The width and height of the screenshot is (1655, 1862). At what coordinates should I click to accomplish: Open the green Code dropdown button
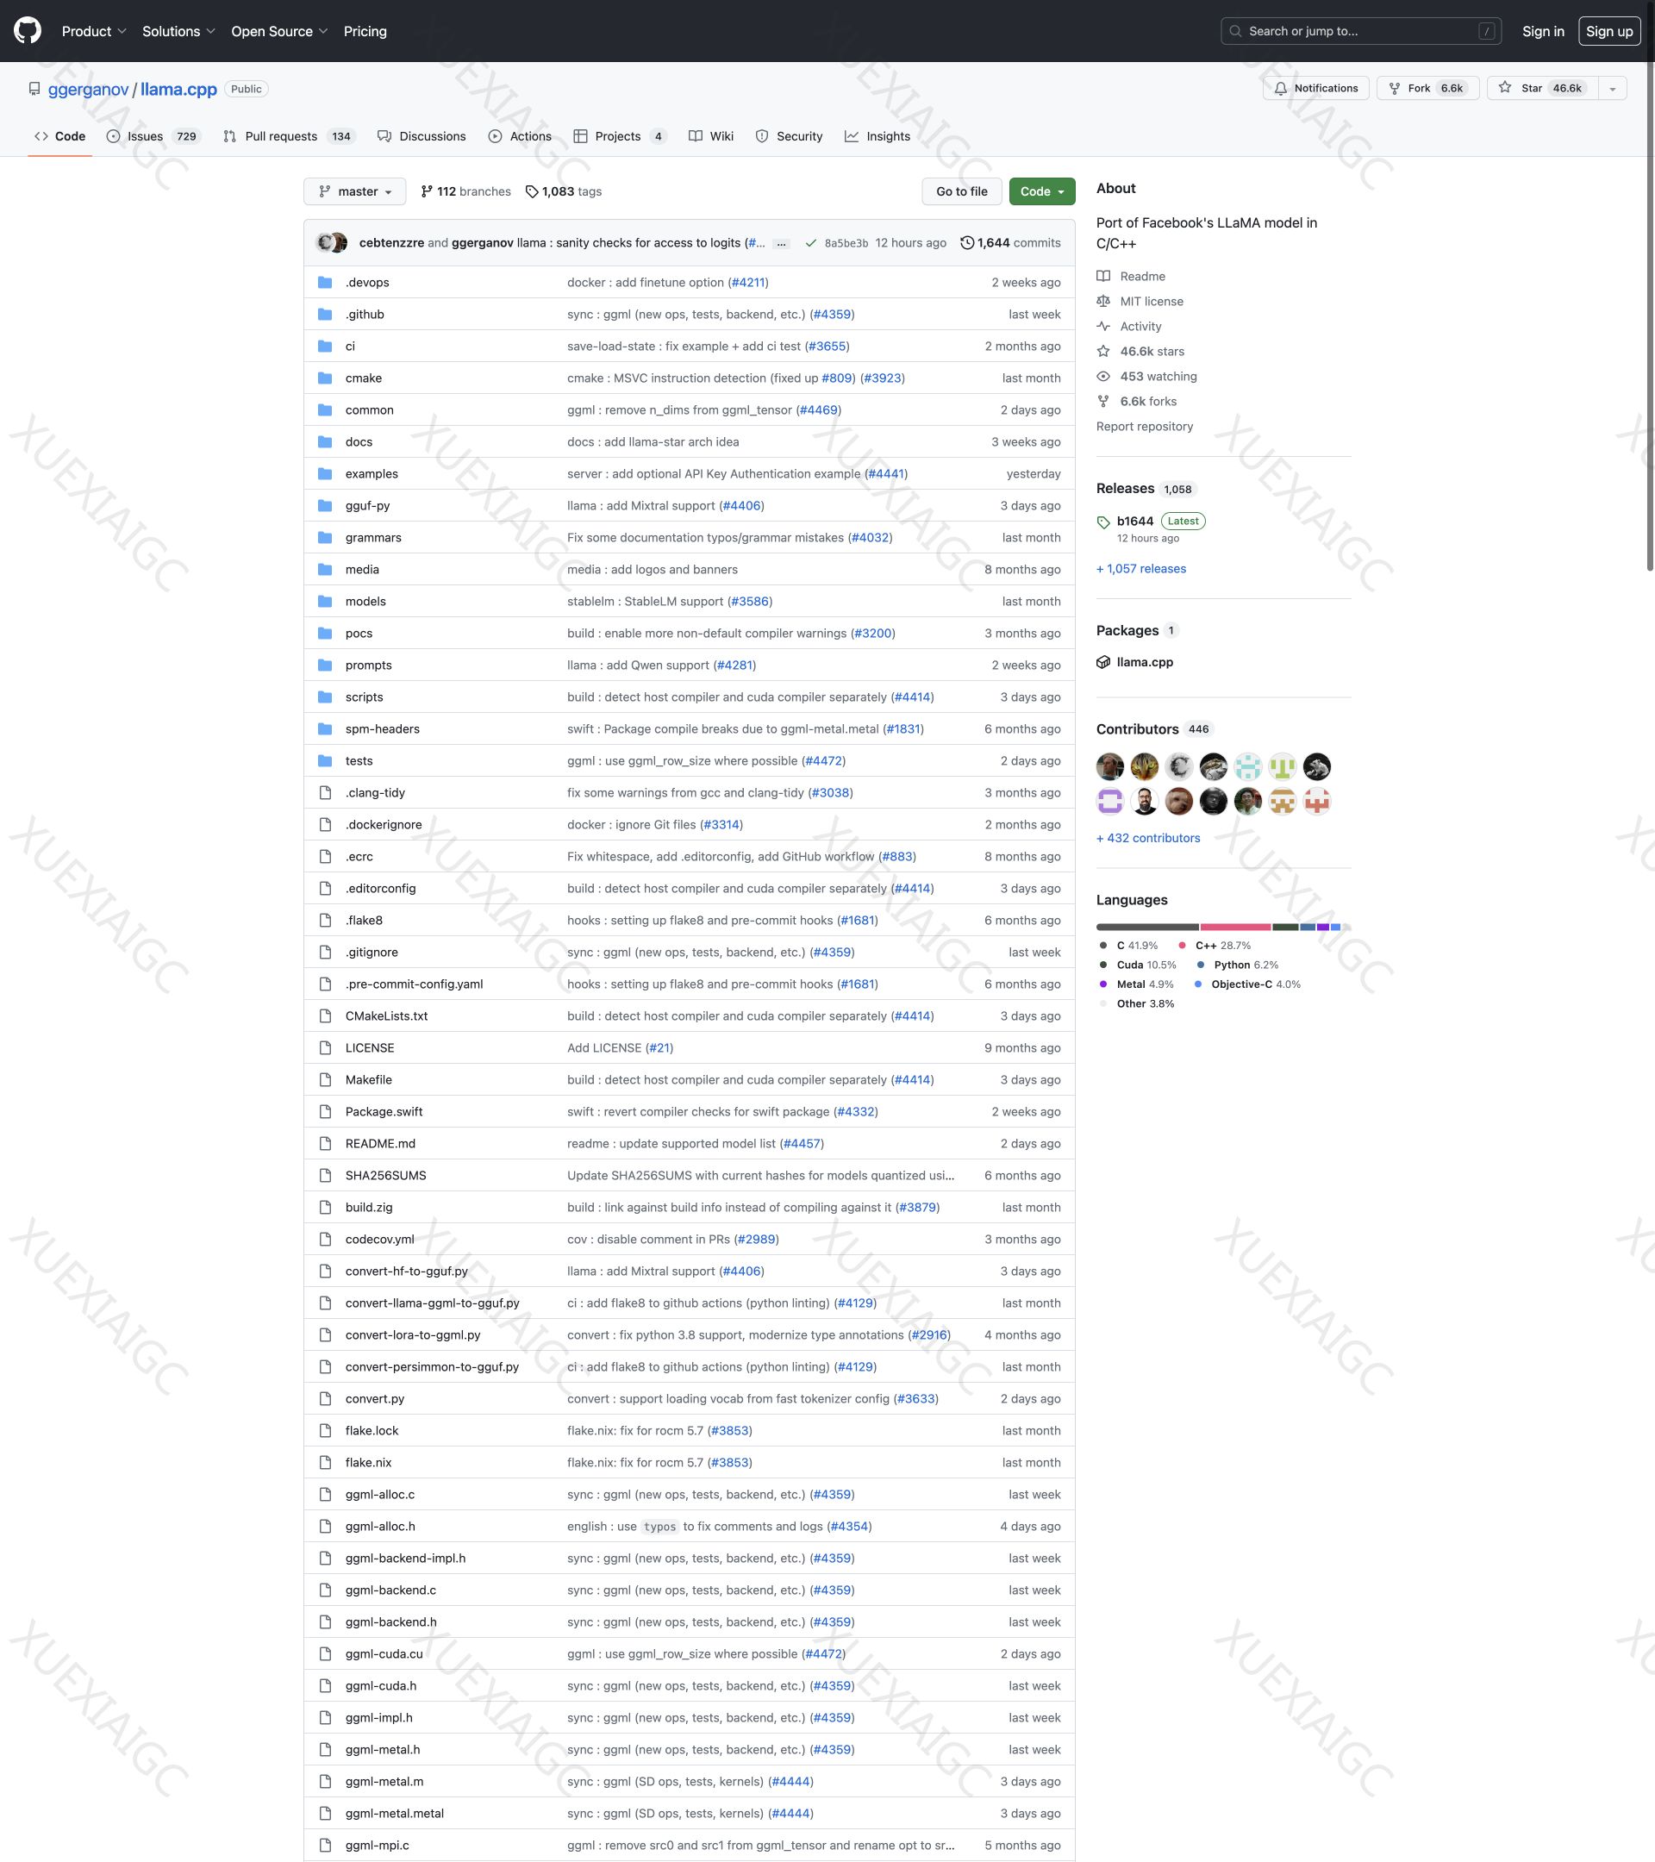[x=1041, y=191]
